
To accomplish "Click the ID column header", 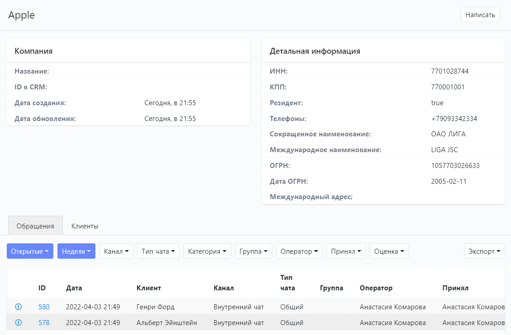I will pyautogui.click(x=42, y=288).
